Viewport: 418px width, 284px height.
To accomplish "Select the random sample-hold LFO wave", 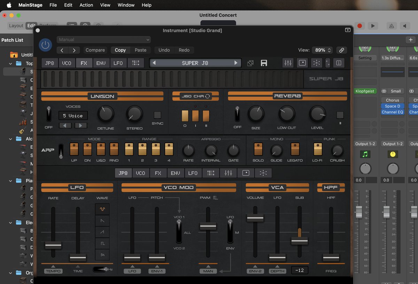I will [102, 255].
